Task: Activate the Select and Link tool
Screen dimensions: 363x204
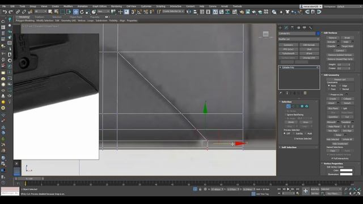Action: coord(18,11)
